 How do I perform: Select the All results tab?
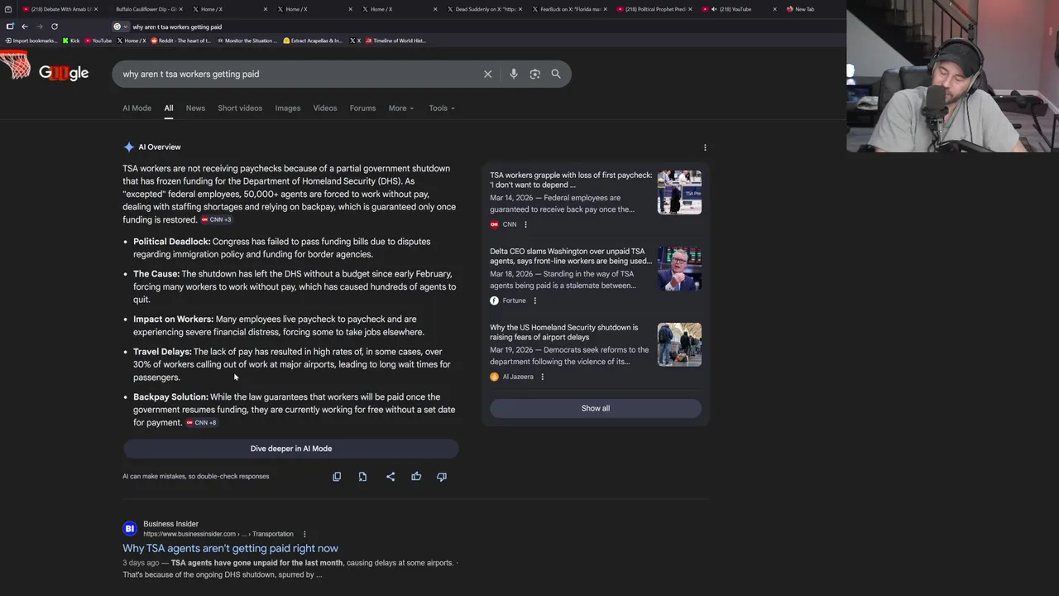pos(169,108)
